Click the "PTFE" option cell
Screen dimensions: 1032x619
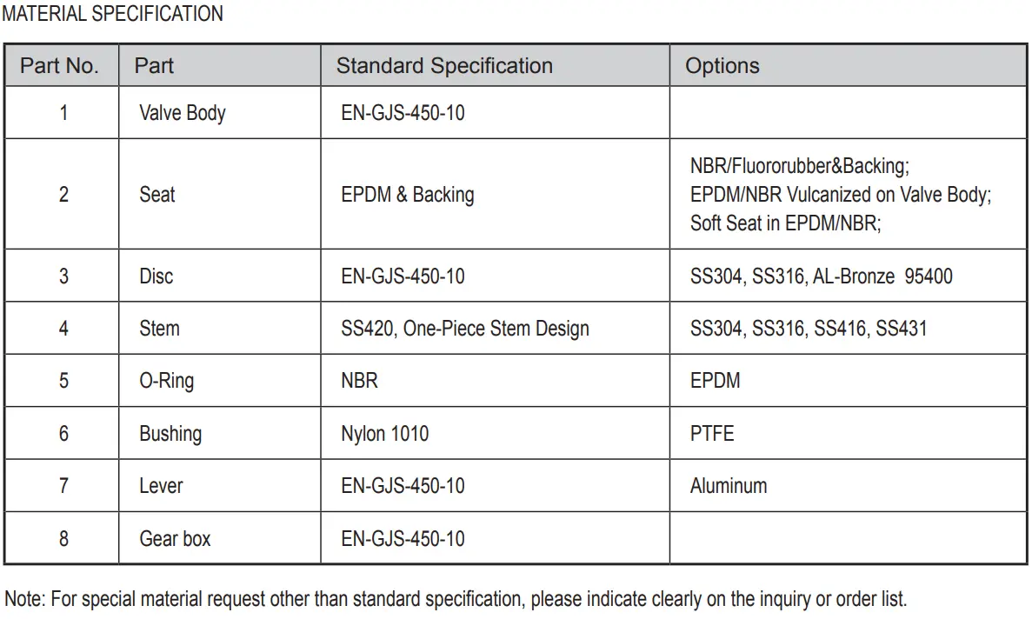click(712, 433)
